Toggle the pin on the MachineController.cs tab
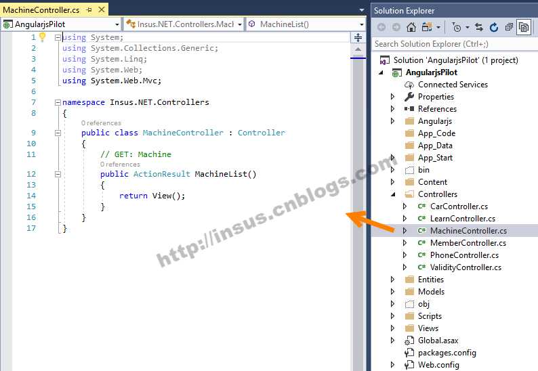The image size is (538, 371). pyautogui.click(x=89, y=10)
